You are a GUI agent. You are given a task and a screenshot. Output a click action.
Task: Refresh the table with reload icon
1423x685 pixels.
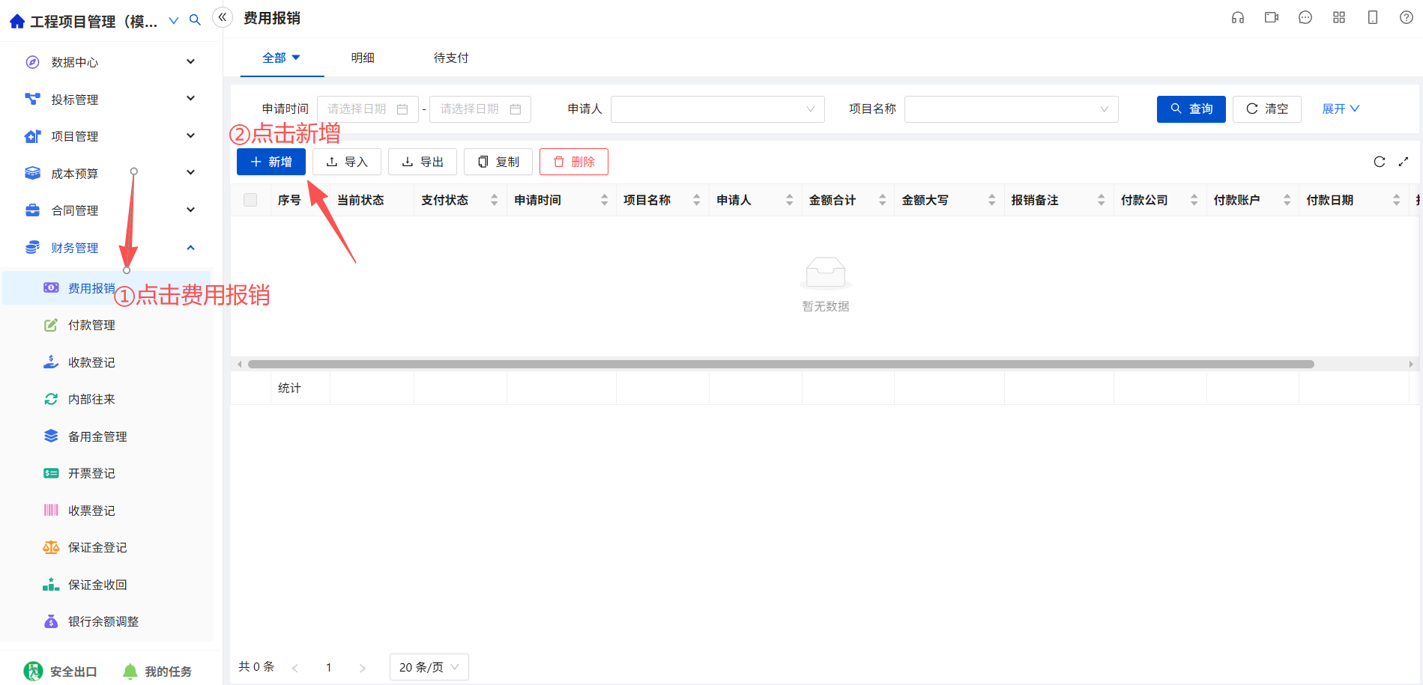coord(1380,162)
